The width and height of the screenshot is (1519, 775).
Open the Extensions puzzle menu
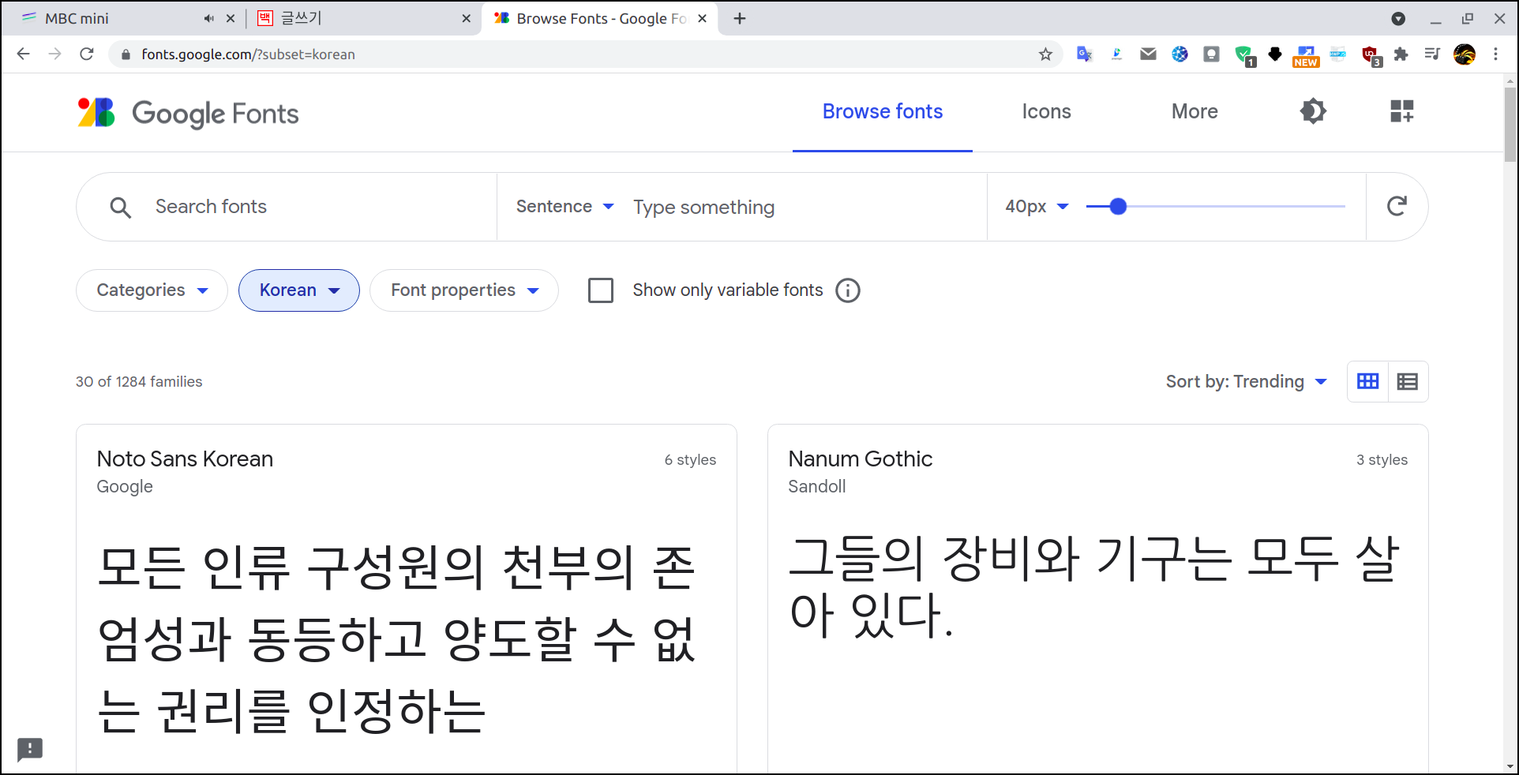(x=1401, y=54)
